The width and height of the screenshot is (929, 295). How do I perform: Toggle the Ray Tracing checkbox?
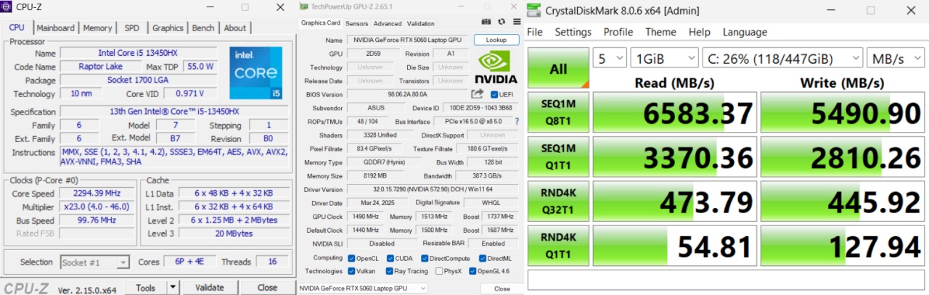[390, 271]
